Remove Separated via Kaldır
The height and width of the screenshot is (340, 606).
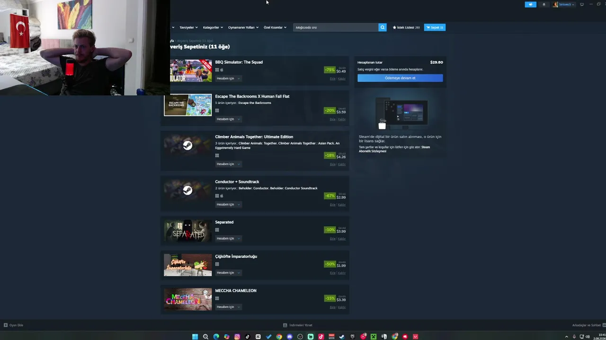[342, 239]
